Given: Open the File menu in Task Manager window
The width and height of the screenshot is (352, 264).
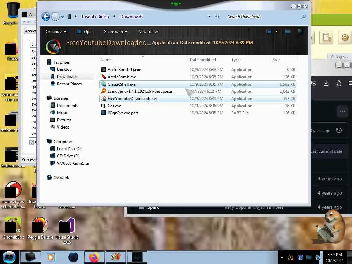Looking at the screenshot, I should tap(26, 22).
